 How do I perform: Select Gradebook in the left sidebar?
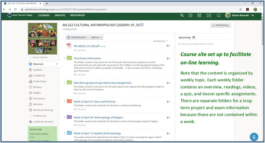pyautogui.click(x=39, y=75)
